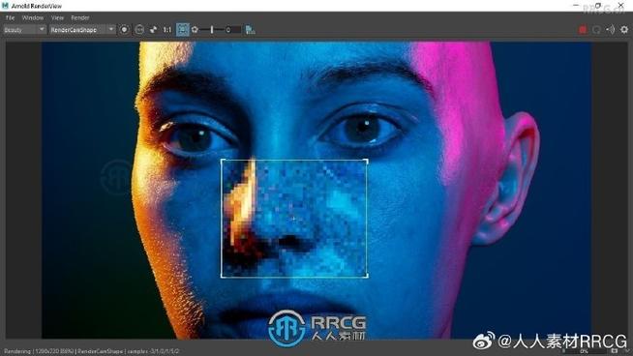The image size is (633, 356).
Task: Open the Render menu
Action: (80, 17)
